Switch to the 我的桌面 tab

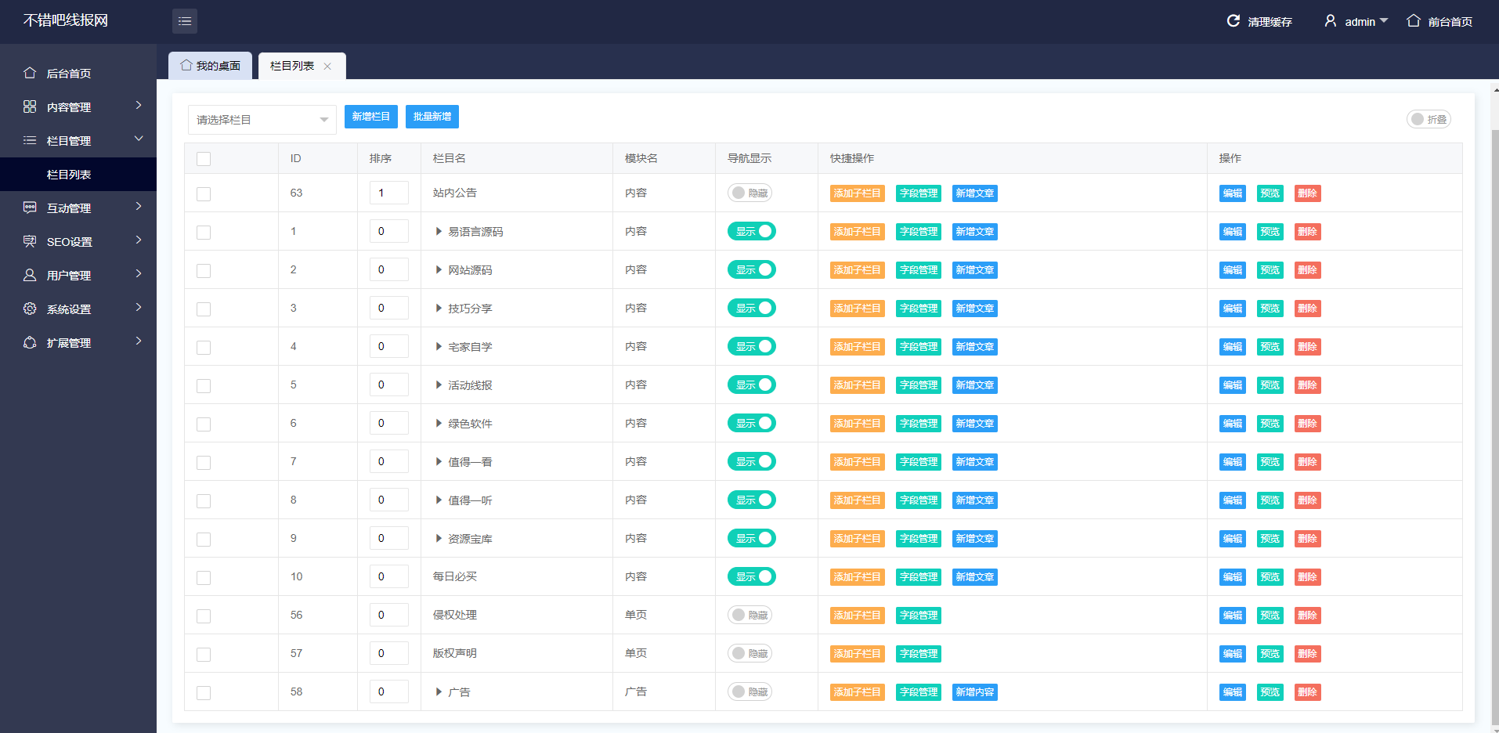click(210, 66)
